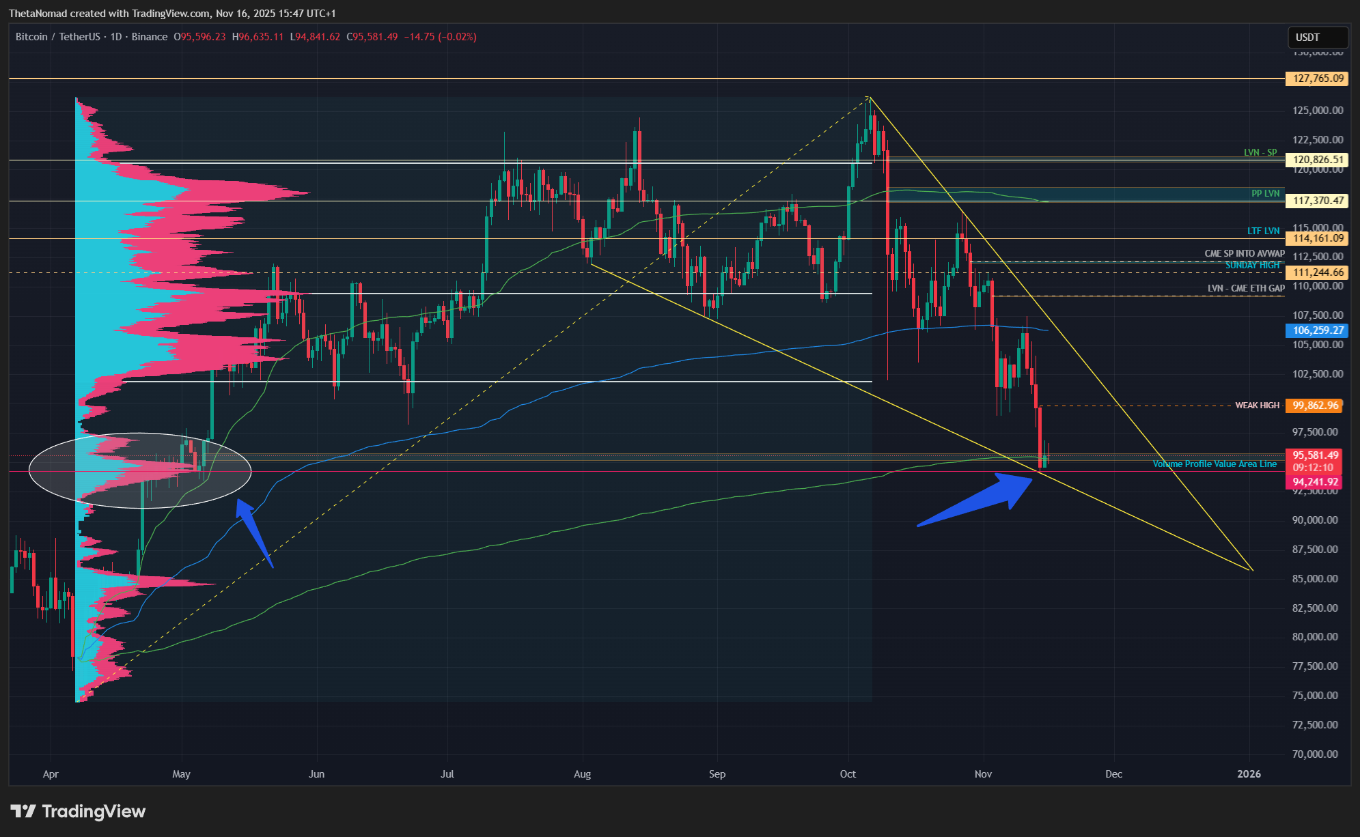Select the blue 106,259.27 price label
The image size is (1360, 837).
click(1318, 330)
